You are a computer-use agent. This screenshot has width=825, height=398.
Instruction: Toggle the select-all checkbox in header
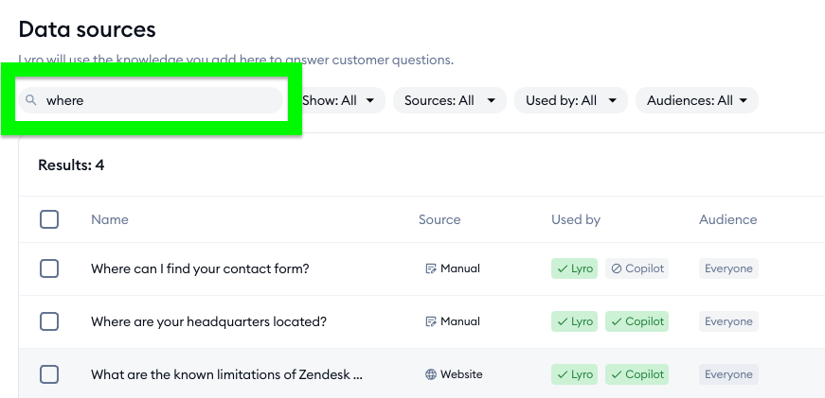(49, 219)
